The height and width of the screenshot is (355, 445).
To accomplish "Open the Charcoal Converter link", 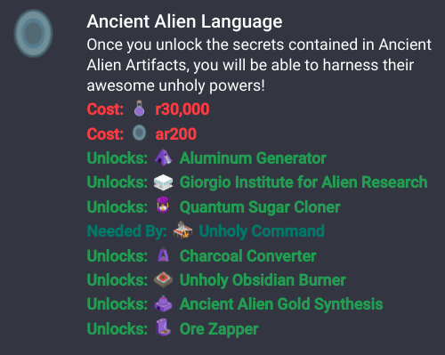I will [x=248, y=255].
